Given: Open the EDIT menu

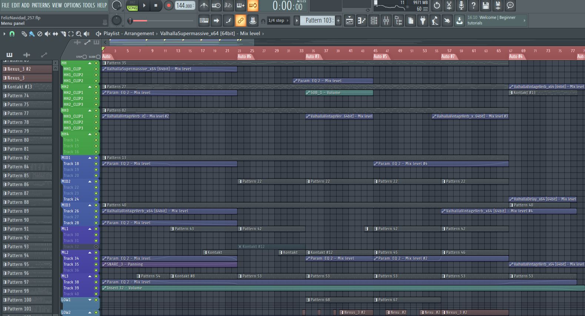Looking at the screenshot, I should pyautogui.click(x=16, y=5).
